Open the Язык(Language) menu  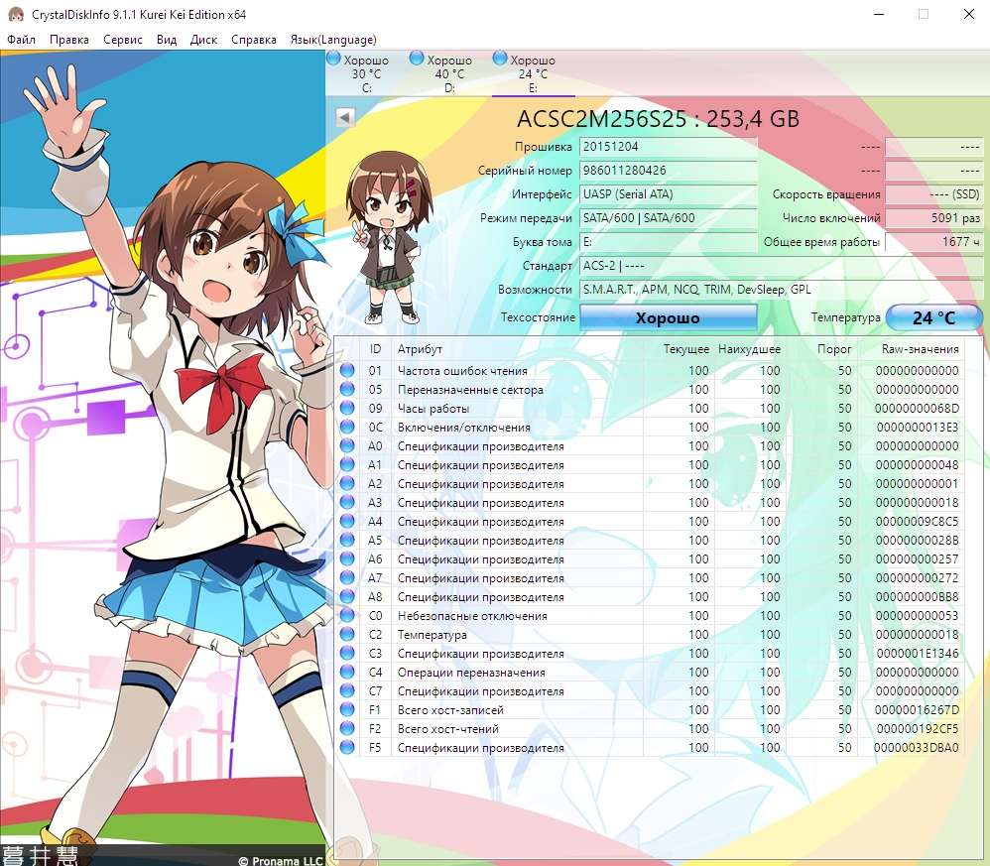pos(333,39)
